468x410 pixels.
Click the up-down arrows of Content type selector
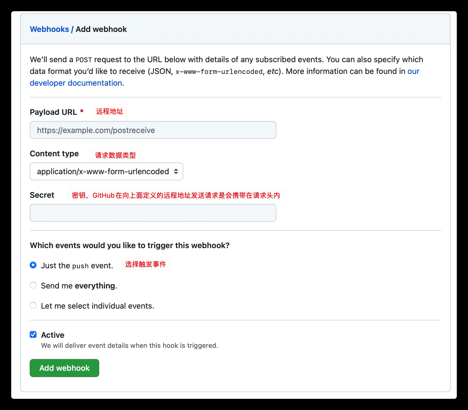coord(176,171)
